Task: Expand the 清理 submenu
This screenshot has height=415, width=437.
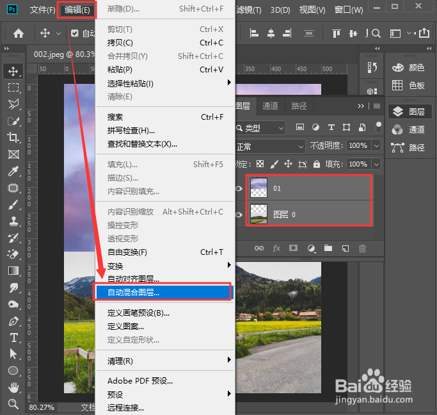Action: coord(165,361)
